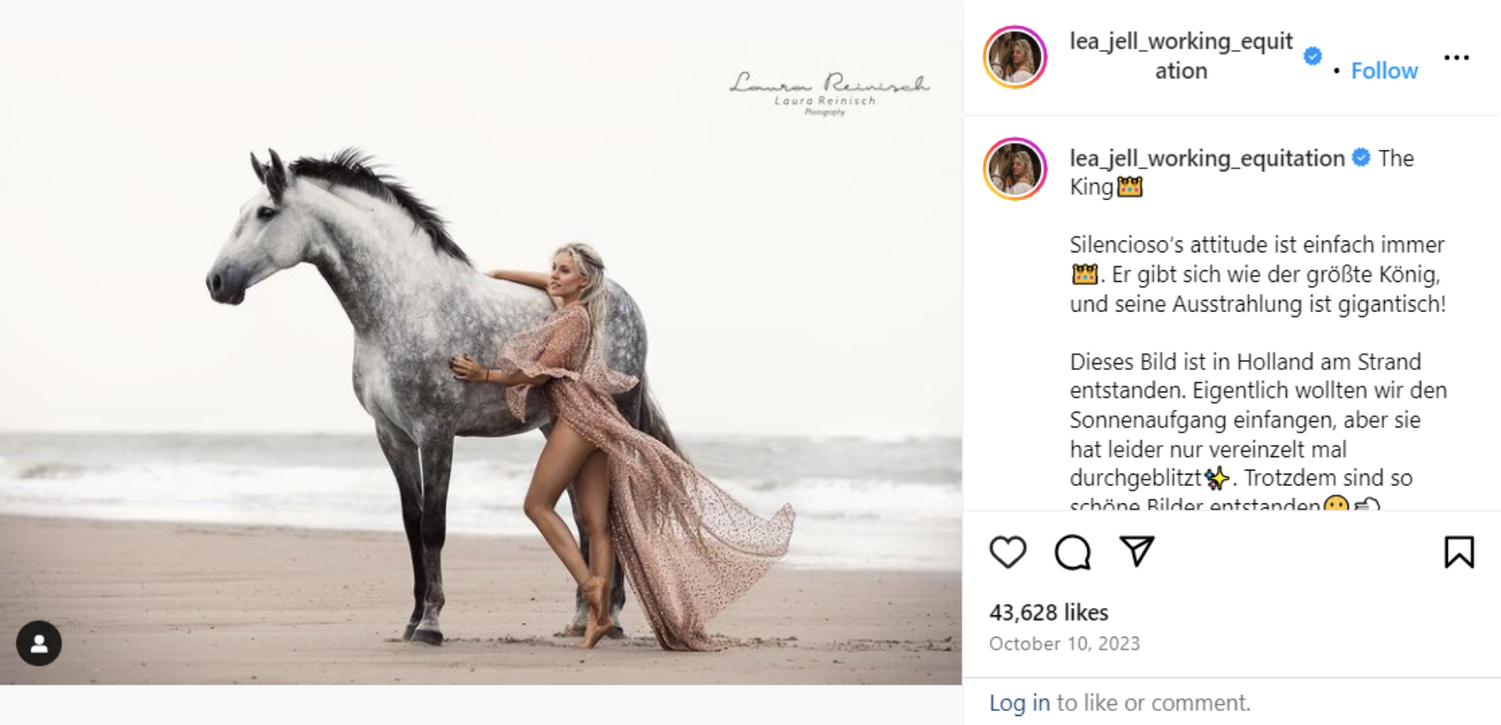View the 43,628 likes list
The image size is (1501, 725).
tap(1049, 612)
